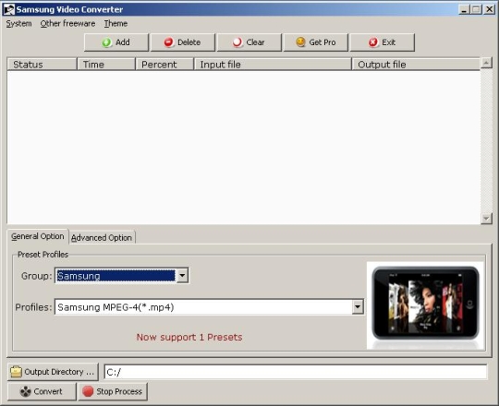Click the output path field showing C:/
This screenshot has height=406, width=499.
click(296, 372)
